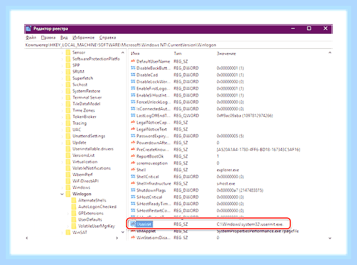This screenshot has width=357, height=265.
Task: Click the LegalNoticeText string value icon
Action: pos(133,129)
